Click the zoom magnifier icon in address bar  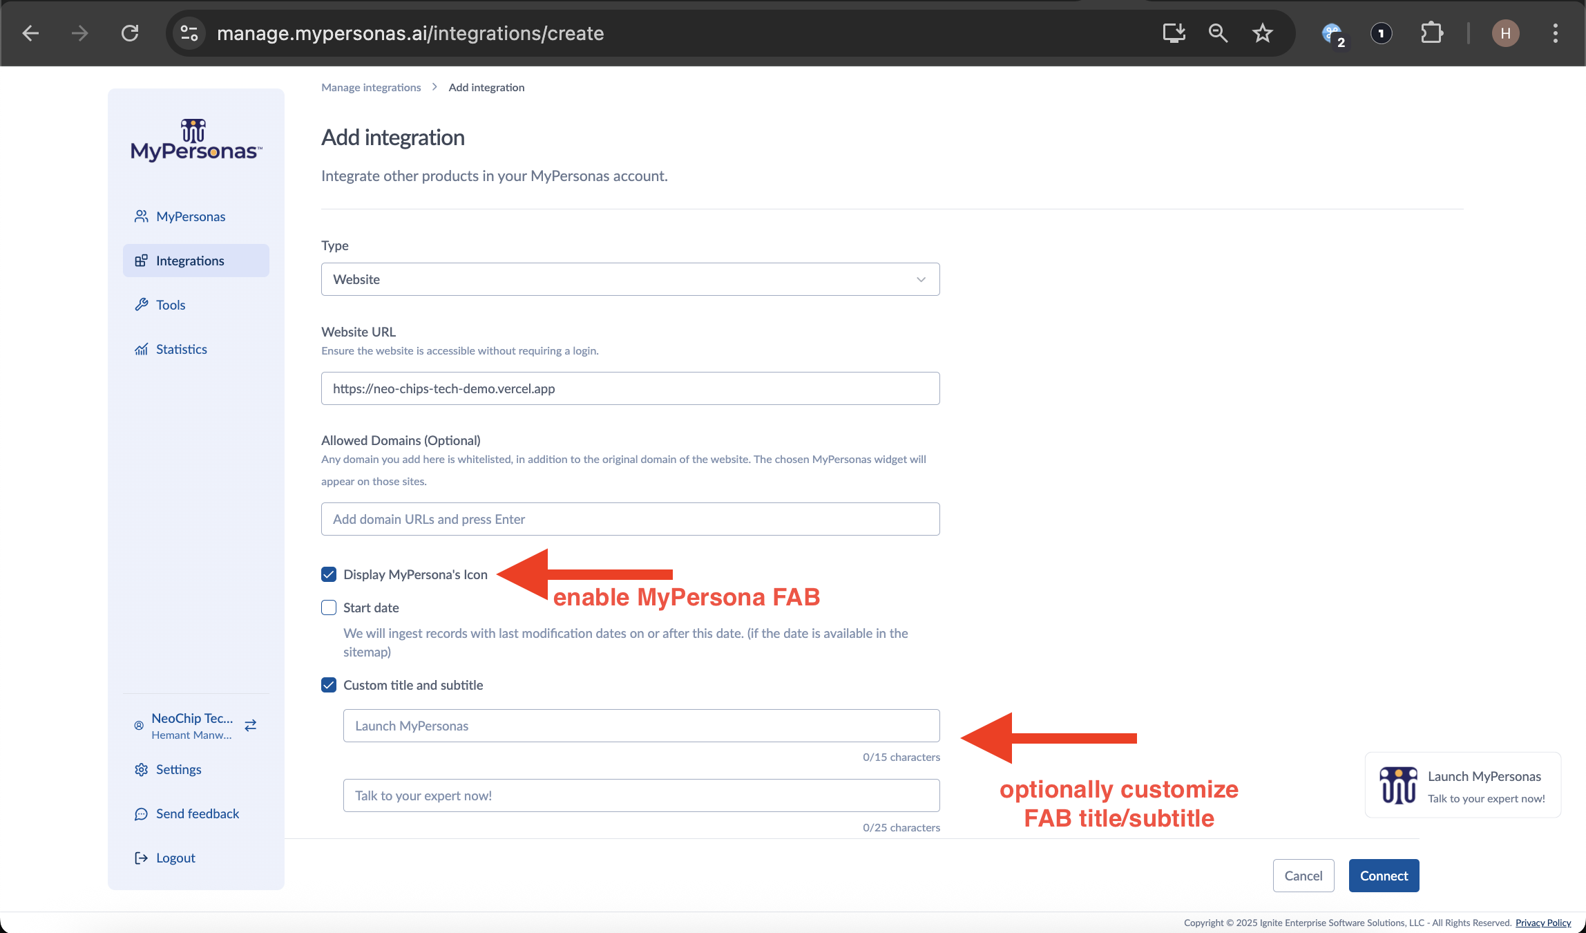pyautogui.click(x=1218, y=33)
